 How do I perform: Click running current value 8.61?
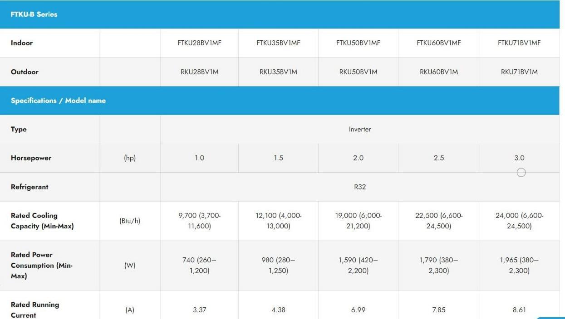click(x=519, y=310)
